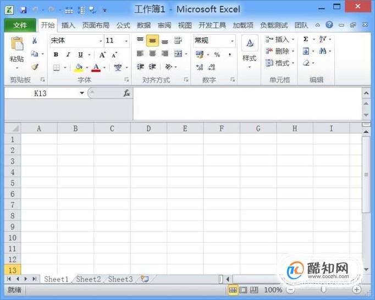Toggle Italic formatting
This screenshot has width=375, height=300.
tap(68, 55)
